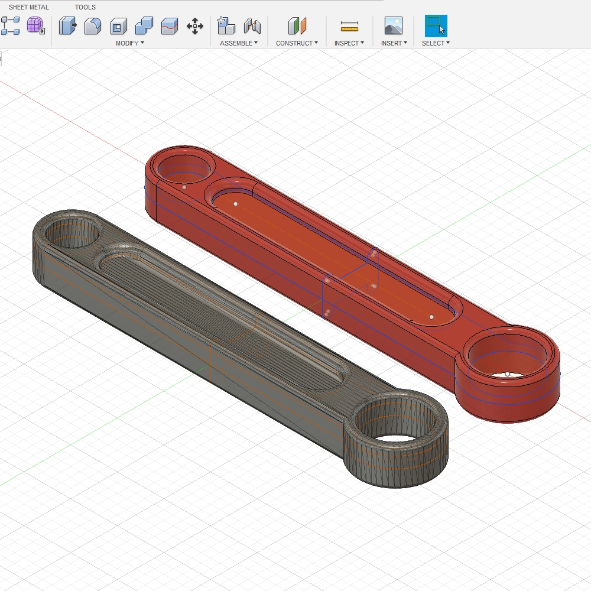Image resolution: width=591 pixels, height=591 pixels.
Task: Select the Press Pull tool
Action: 67,26
